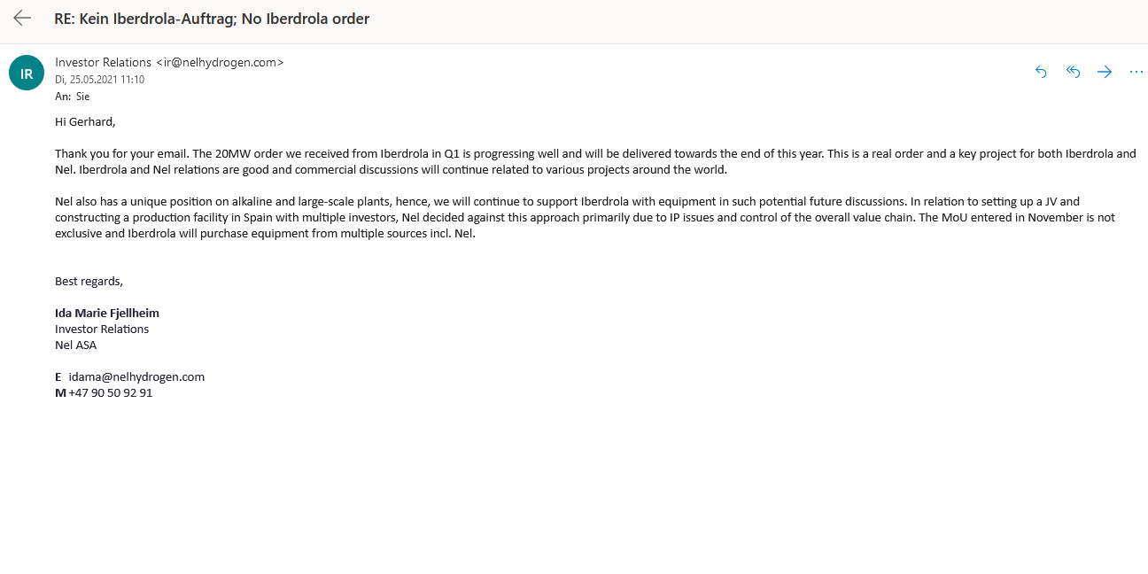Click the paragraph starting "Nel also has"

pos(585,218)
